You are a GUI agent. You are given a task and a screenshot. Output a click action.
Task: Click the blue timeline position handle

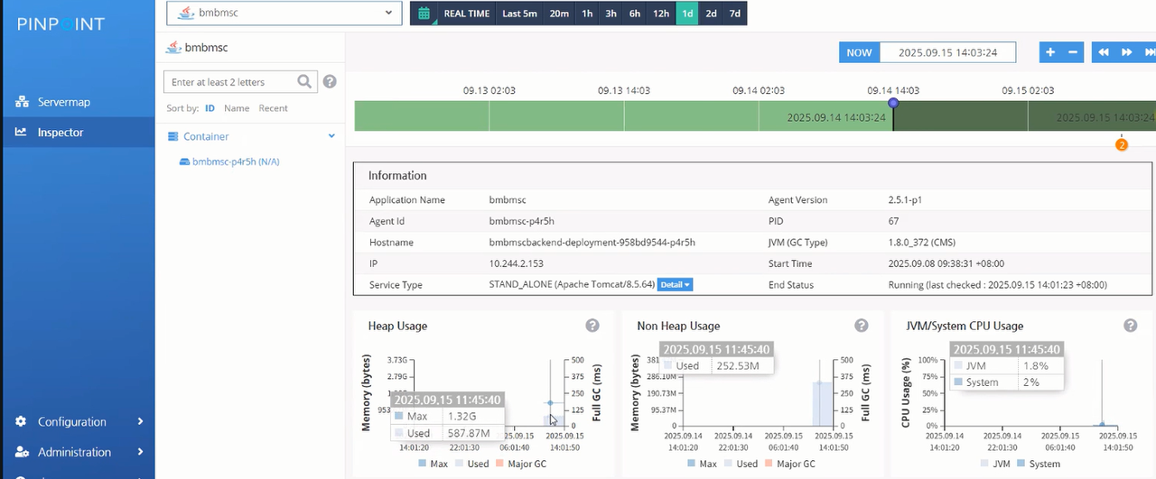click(x=893, y=103)
